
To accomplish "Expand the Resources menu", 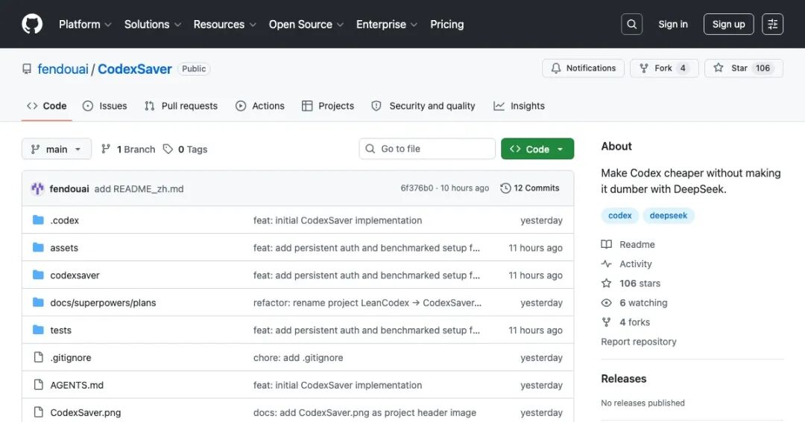I will click(225, 24).
